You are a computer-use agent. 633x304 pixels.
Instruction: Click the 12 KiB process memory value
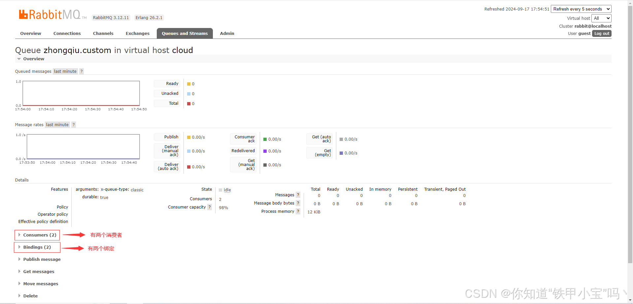(314, 212)
